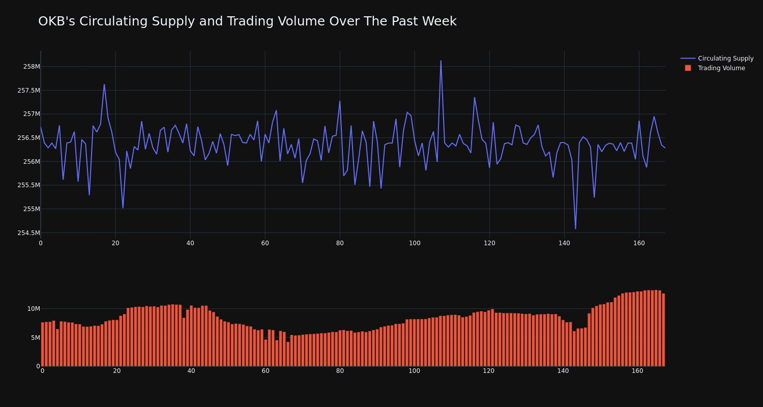This screenshot has width=763, height=407.
Task: Toggle the Circulating Supply legend entry
Action: coord(717,59)
